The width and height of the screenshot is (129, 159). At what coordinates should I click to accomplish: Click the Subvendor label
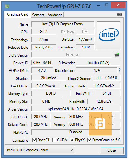coord(67,63)
